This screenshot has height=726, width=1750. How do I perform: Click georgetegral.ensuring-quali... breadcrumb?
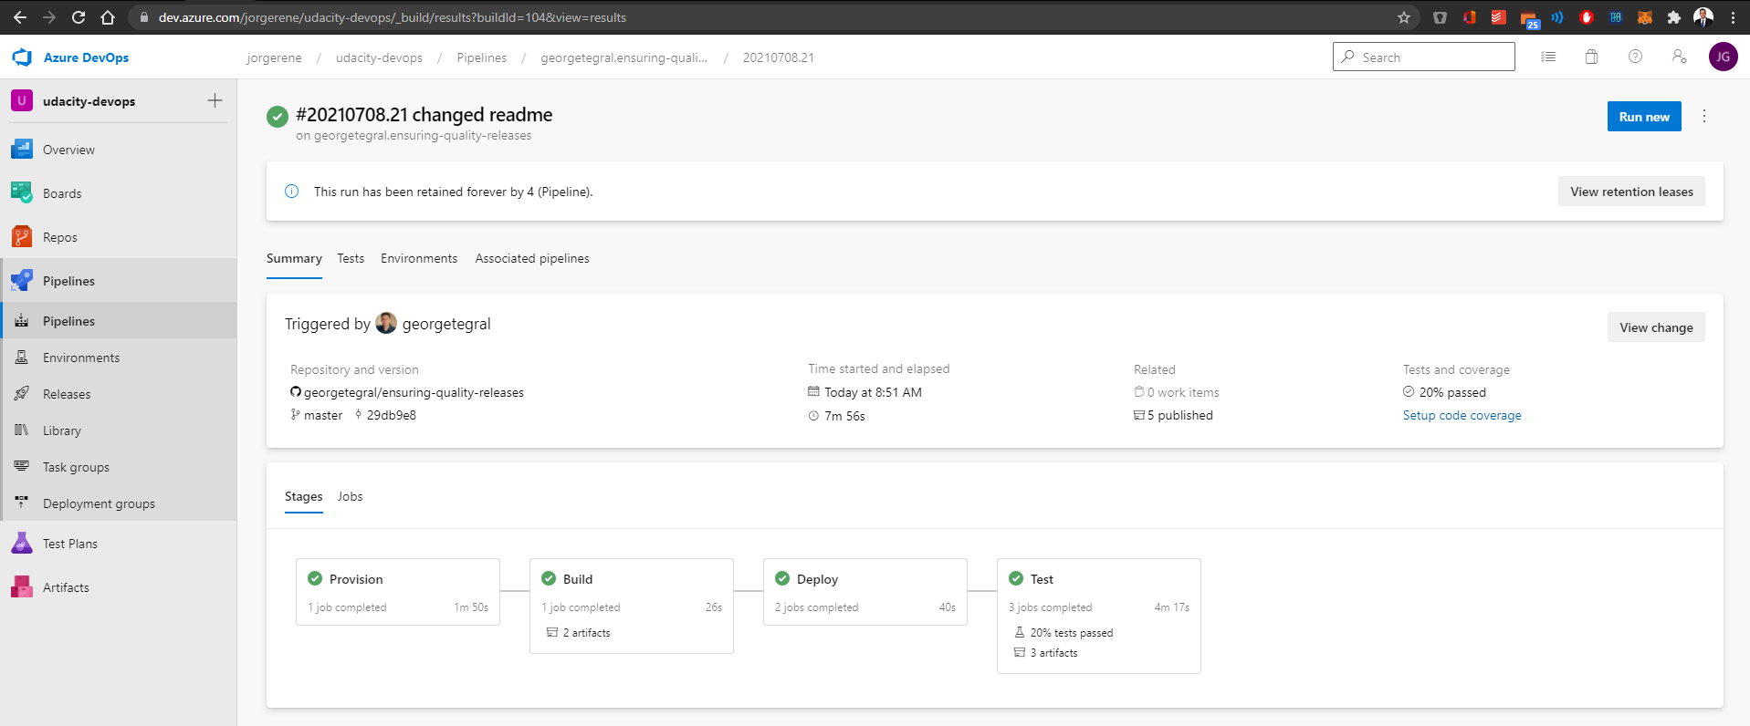(x=624, y=57)
